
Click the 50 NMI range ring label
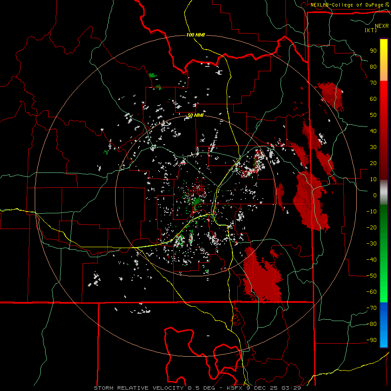click(195, 115)
